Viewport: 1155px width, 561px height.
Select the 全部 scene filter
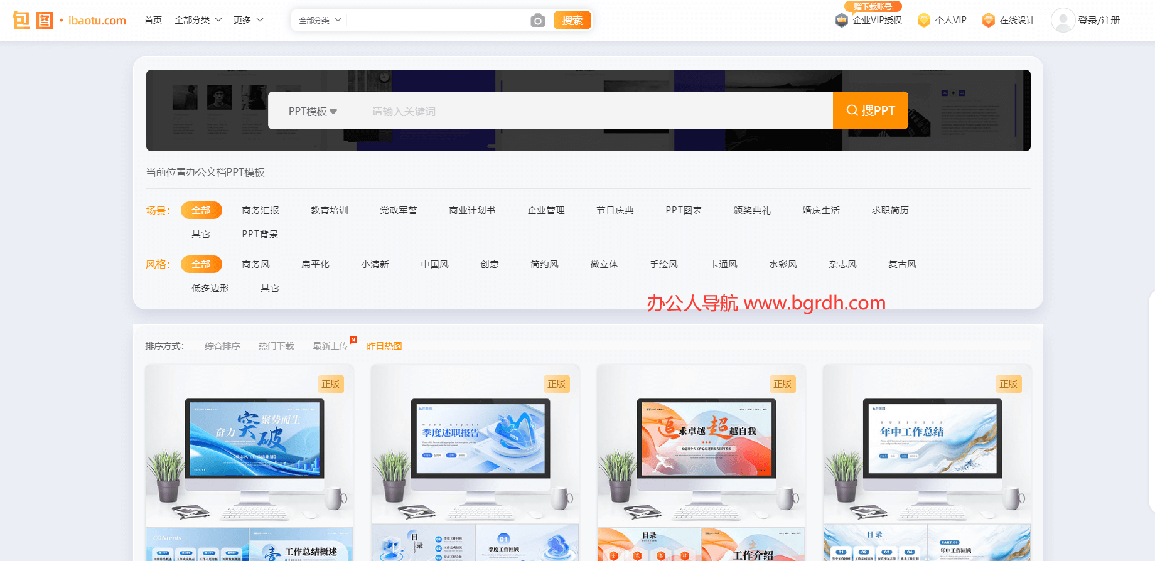pos(201,210)
